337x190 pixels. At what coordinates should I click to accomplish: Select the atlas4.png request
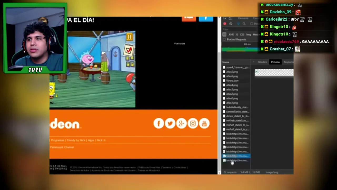coord(236,85)
